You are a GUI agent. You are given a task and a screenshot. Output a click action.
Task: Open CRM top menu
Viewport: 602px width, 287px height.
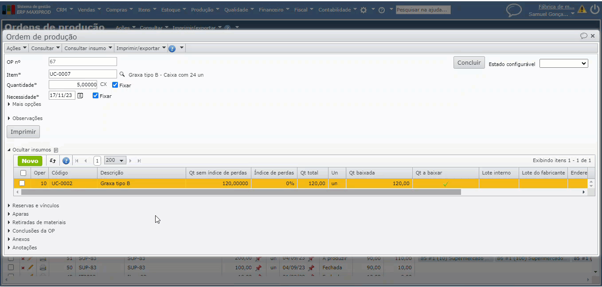(64, 10)
